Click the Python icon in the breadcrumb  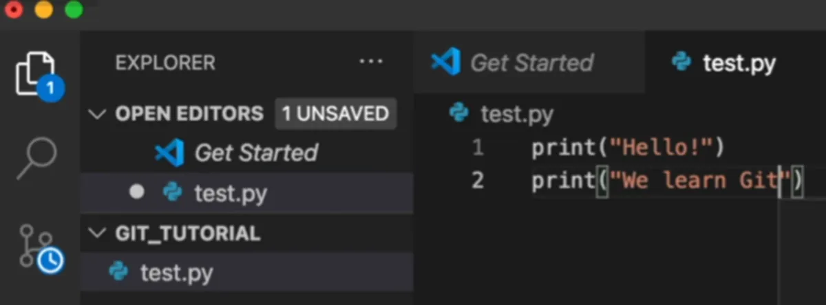click(458, 112)
